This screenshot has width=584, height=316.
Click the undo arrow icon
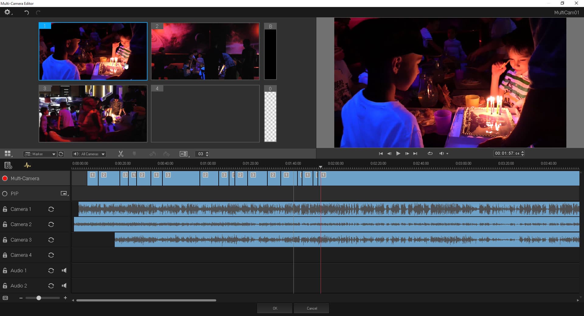(x=27, y=12)
